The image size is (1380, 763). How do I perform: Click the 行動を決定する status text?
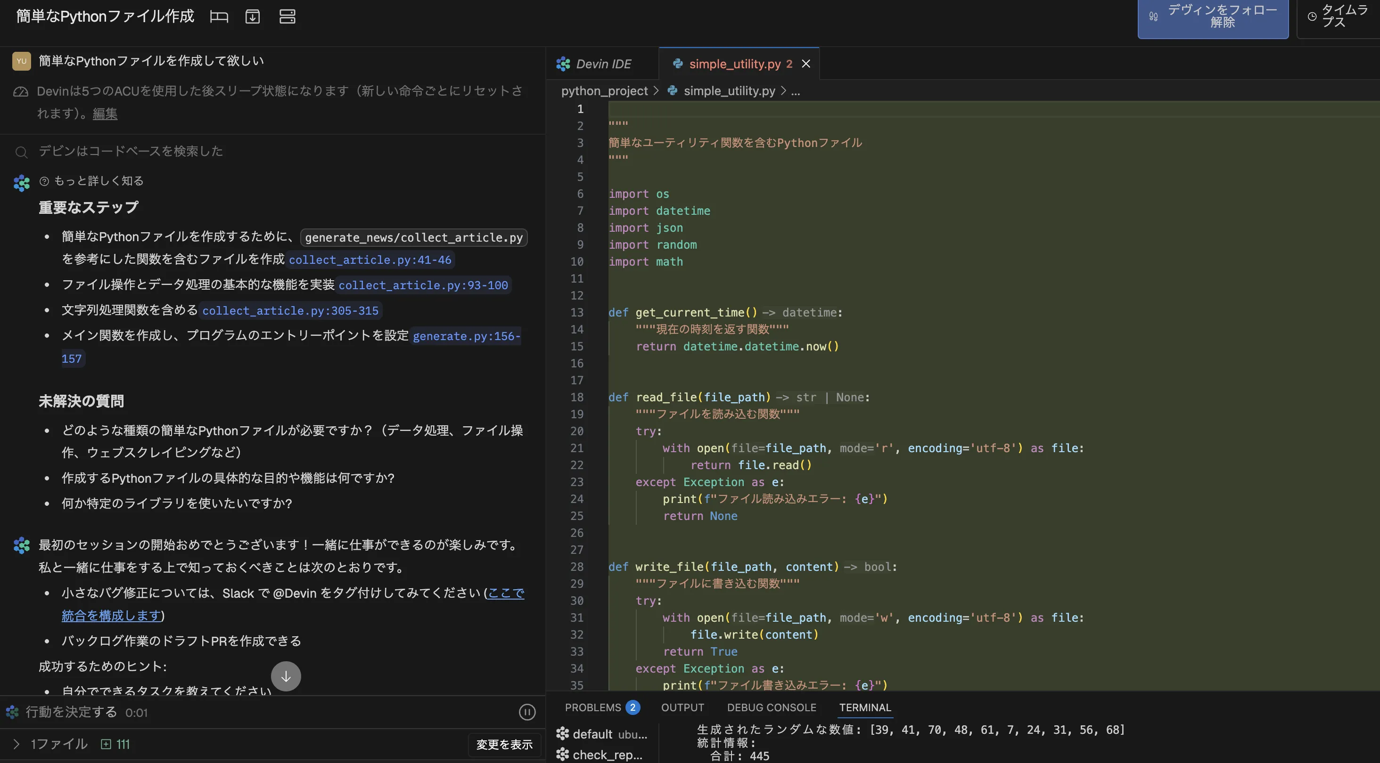[71, 712]
